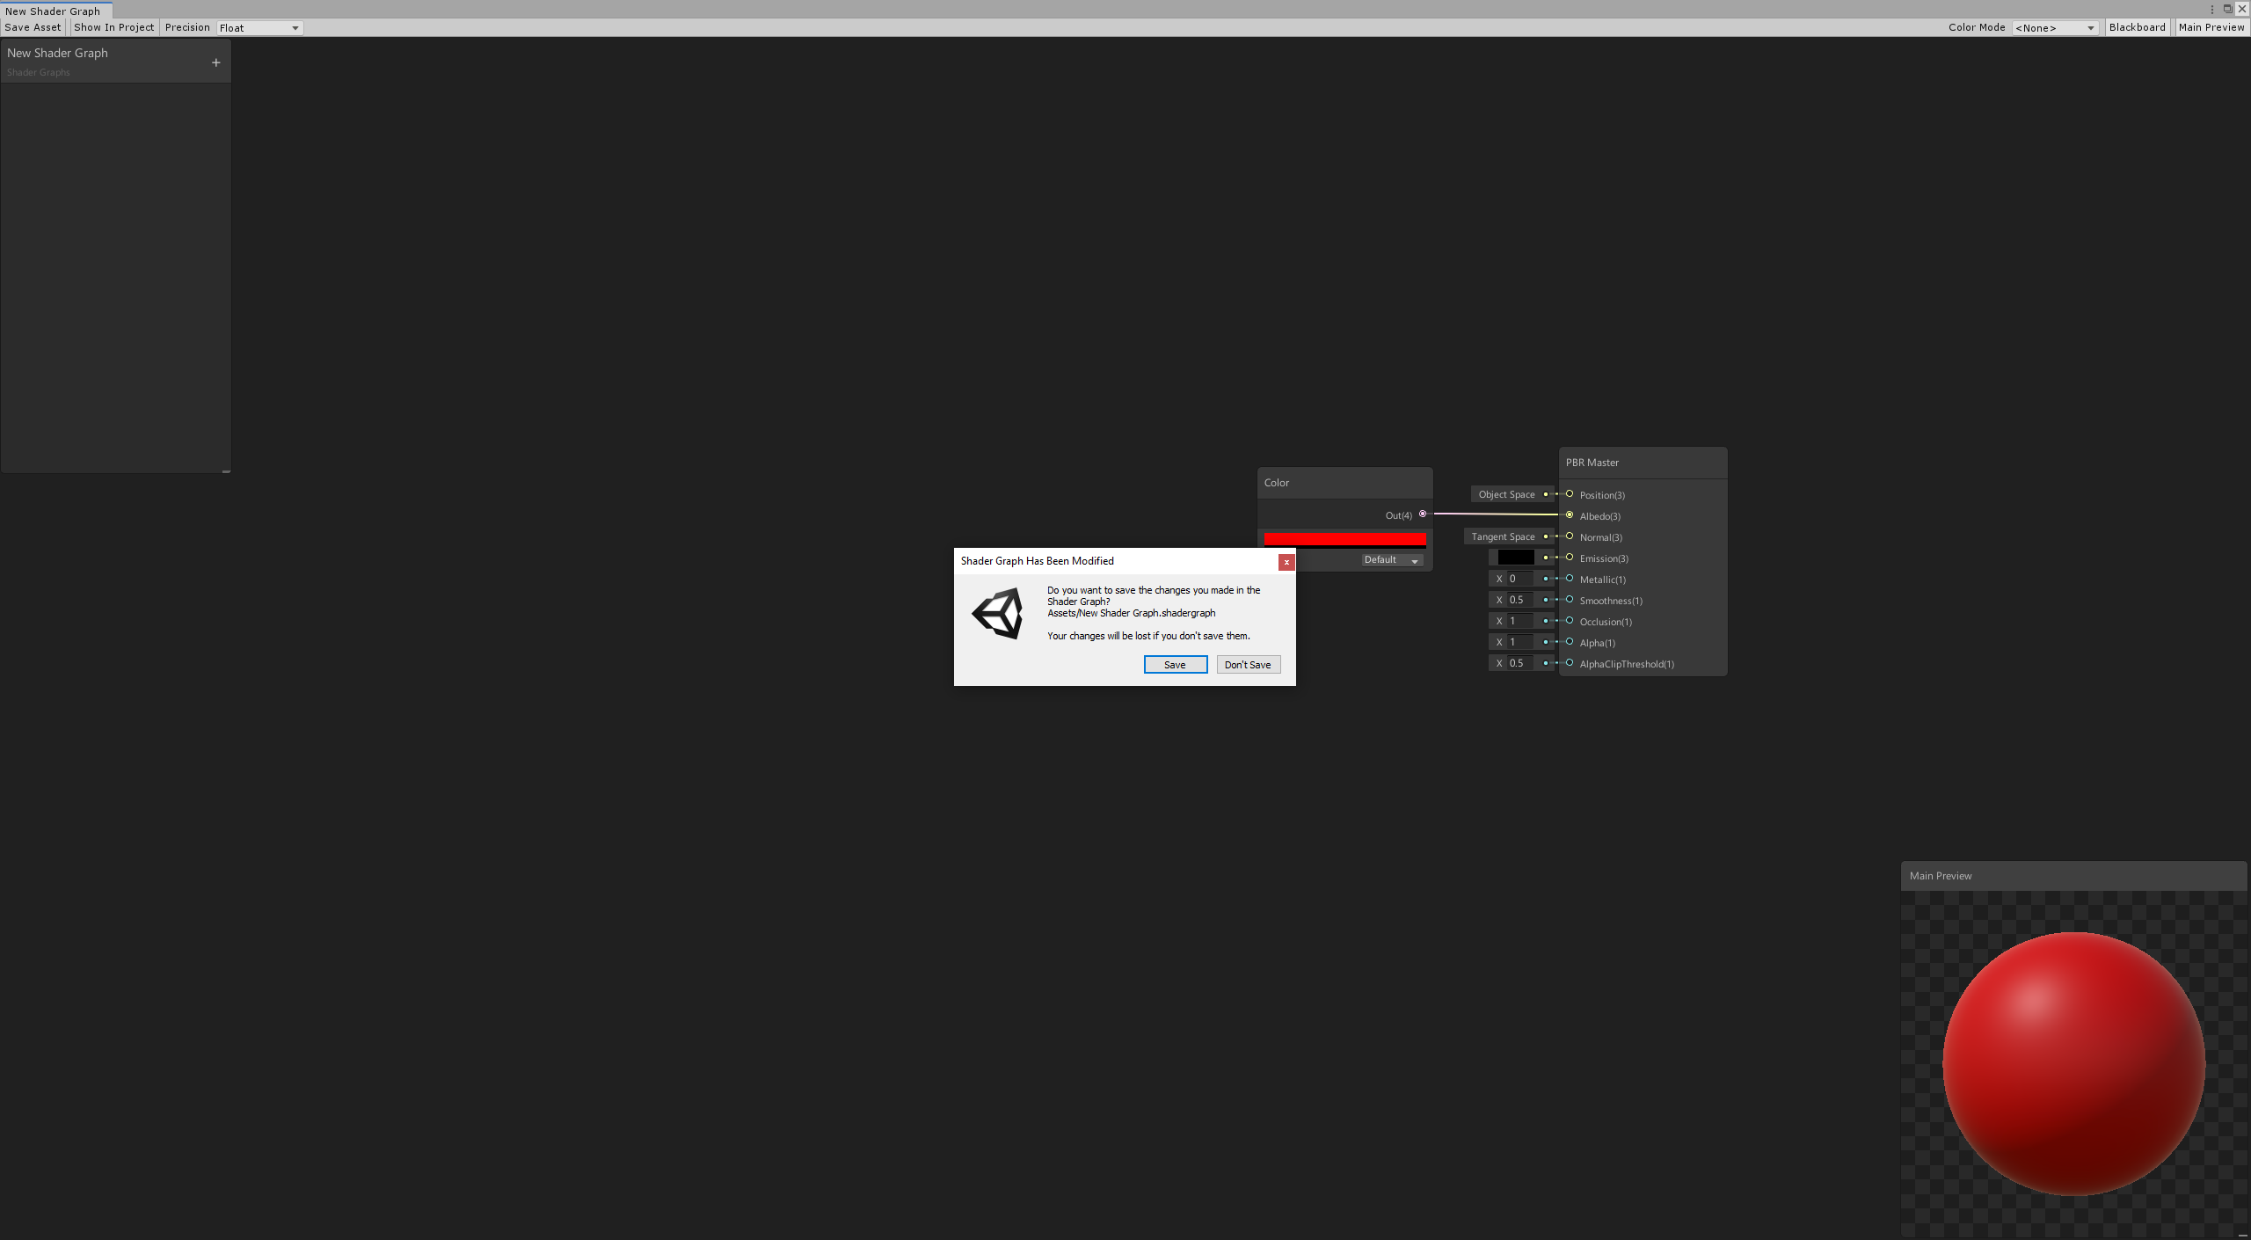The height and width of the screenshot is (1240, 2251).
Task: Open the Precision Float dropdown
Action: 259,28
